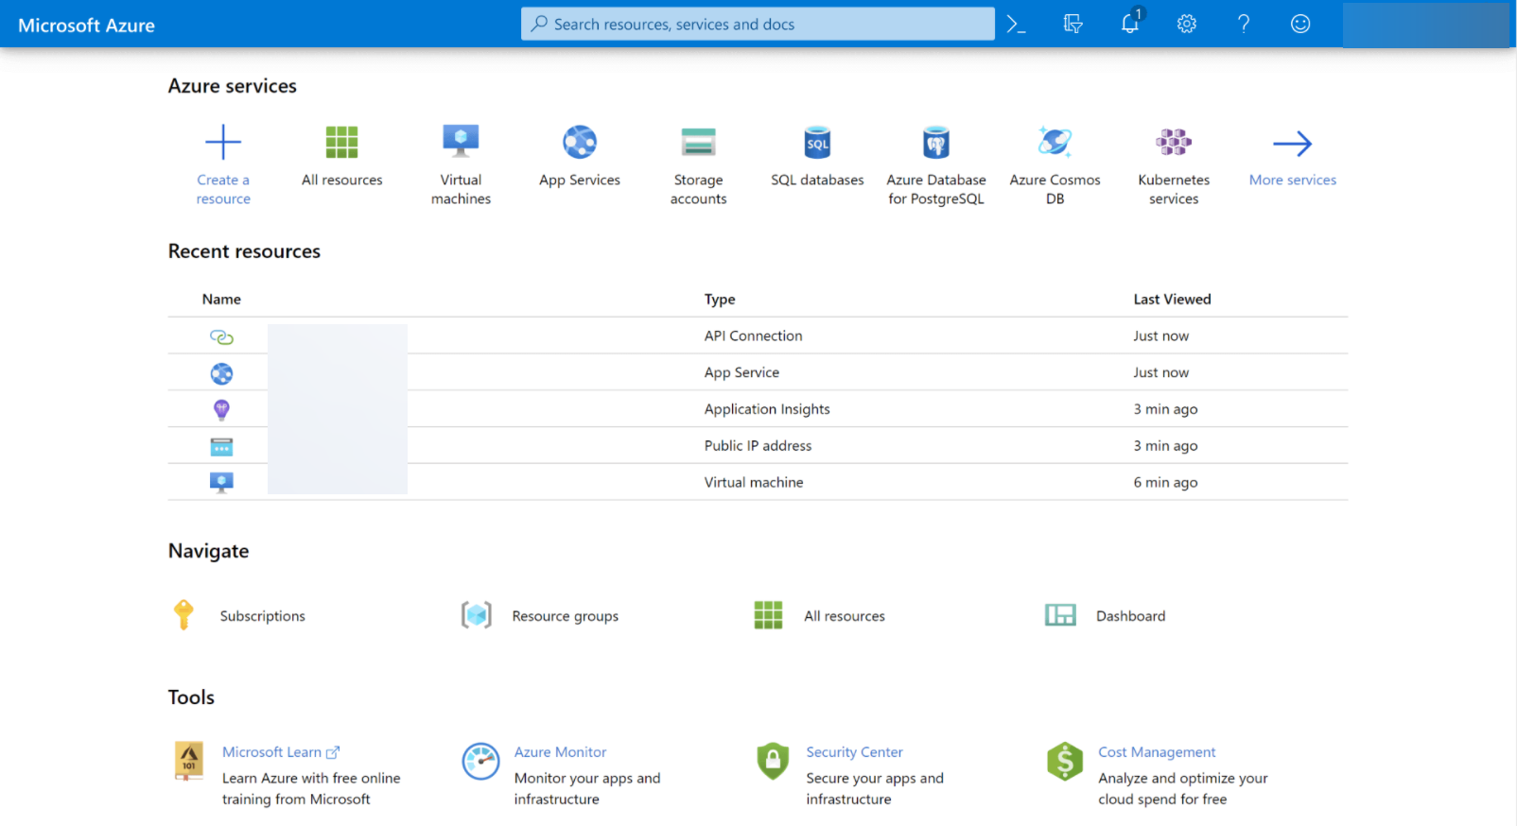Screen dimensions: 1517x826
Task: Click the Virtual machine resource icon
Action: [x=221, y=483]
